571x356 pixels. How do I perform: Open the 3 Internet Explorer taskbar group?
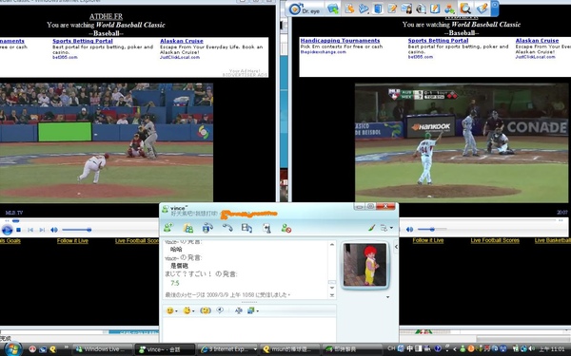tap(228, 349)
